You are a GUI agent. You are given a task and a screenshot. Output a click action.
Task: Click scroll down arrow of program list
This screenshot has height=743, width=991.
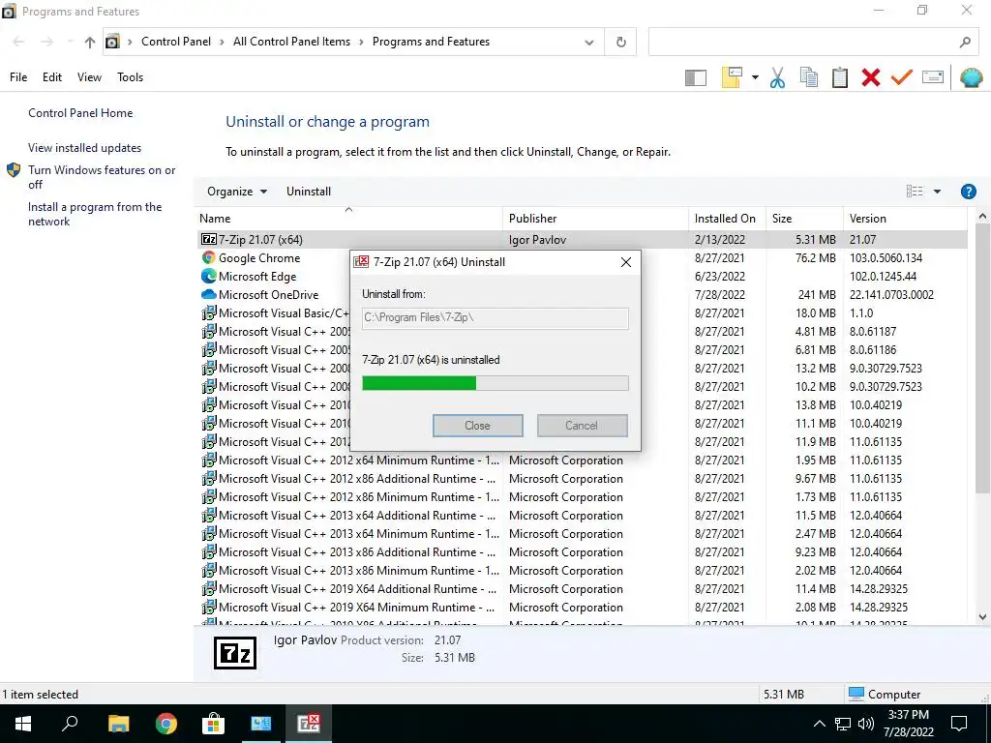coord(982,616)
